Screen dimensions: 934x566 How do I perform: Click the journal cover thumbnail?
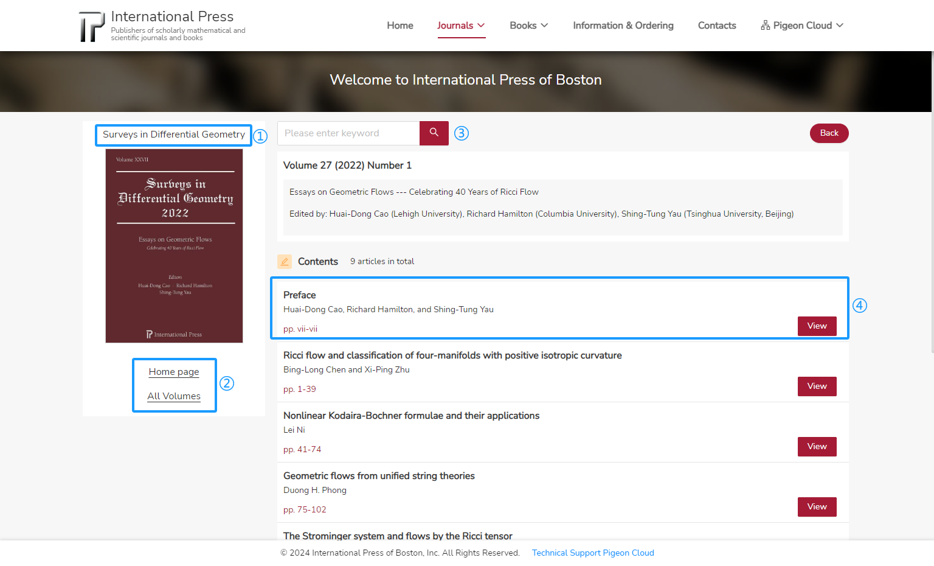click(x=174, y=246)
